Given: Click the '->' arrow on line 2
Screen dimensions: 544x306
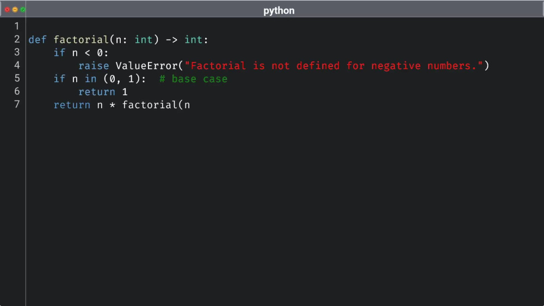Looking at the screenshot, I should 171,40.
